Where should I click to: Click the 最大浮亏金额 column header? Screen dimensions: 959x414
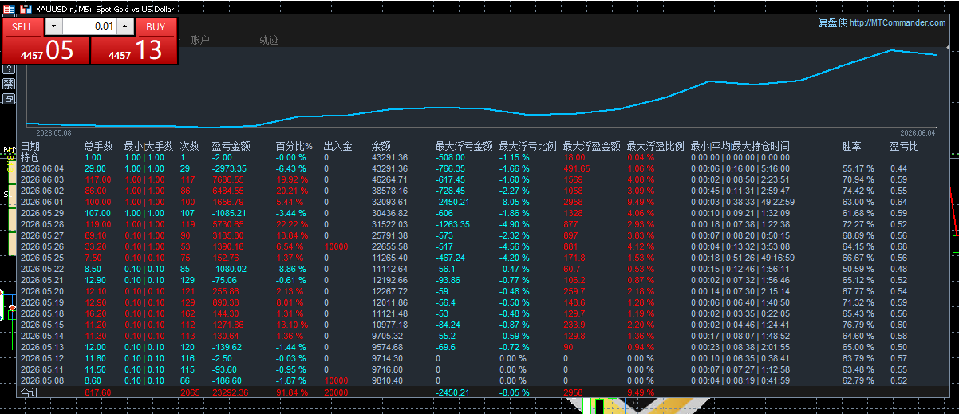click(x=464, y=147)
